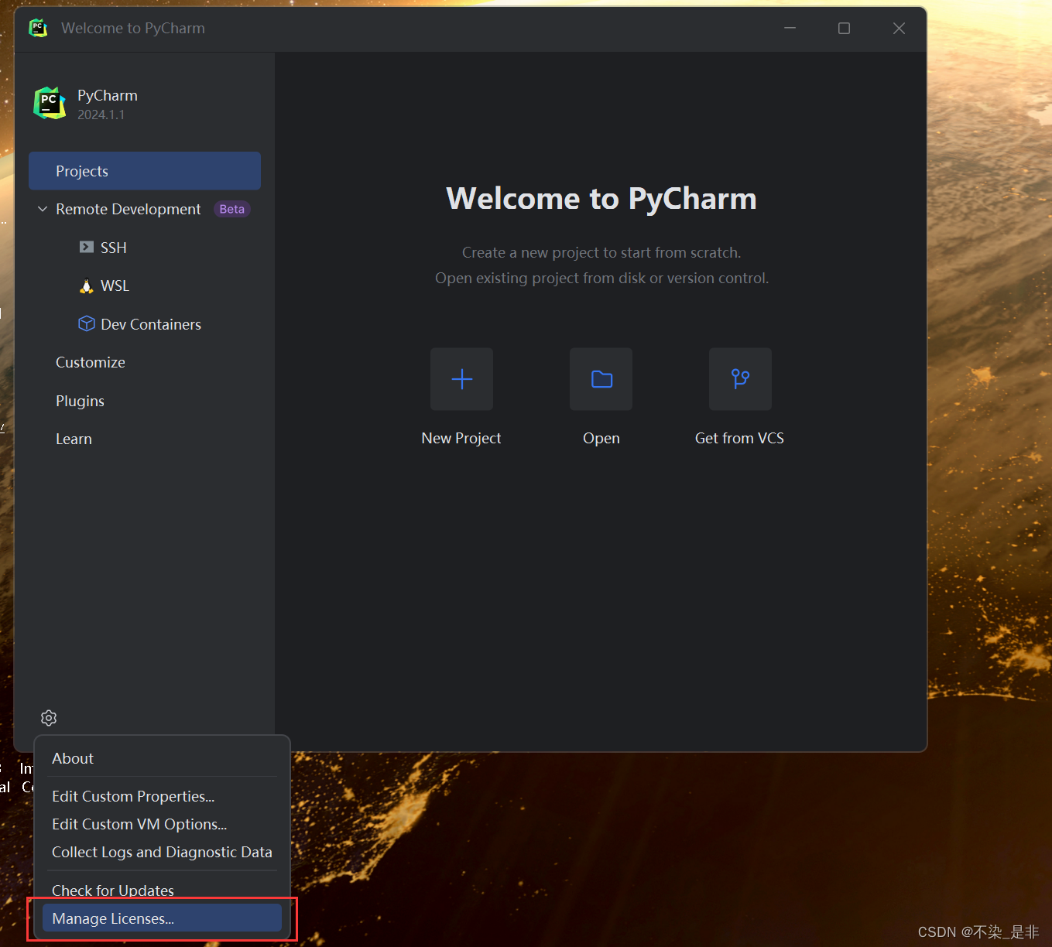The height and width of the screenshot is (947, 1052).
Task: Click the WSL penguin icon
Action: pos(87,285)
